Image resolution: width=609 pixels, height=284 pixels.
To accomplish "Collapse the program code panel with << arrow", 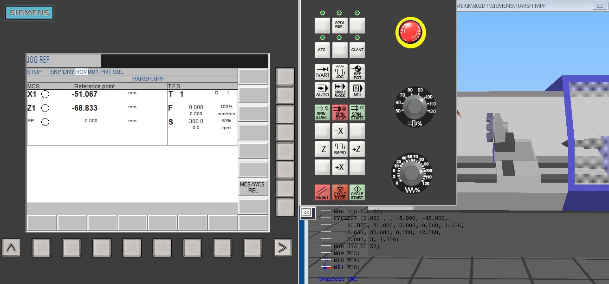I will (x=306, y=211).
